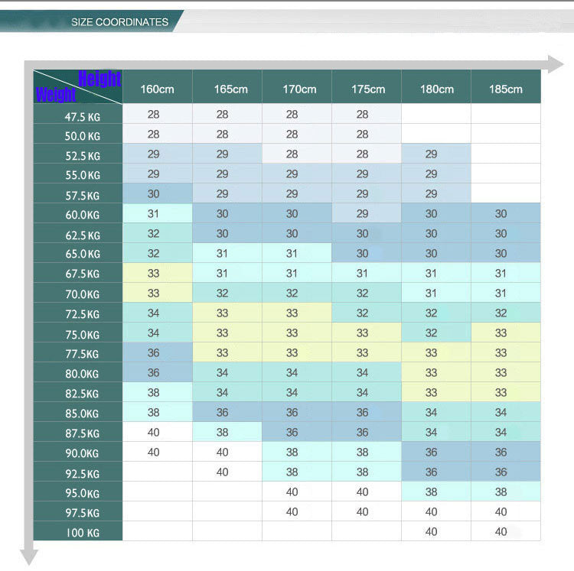Click size 29 cell for 52.5KG at 180cm

coord(432,154)
